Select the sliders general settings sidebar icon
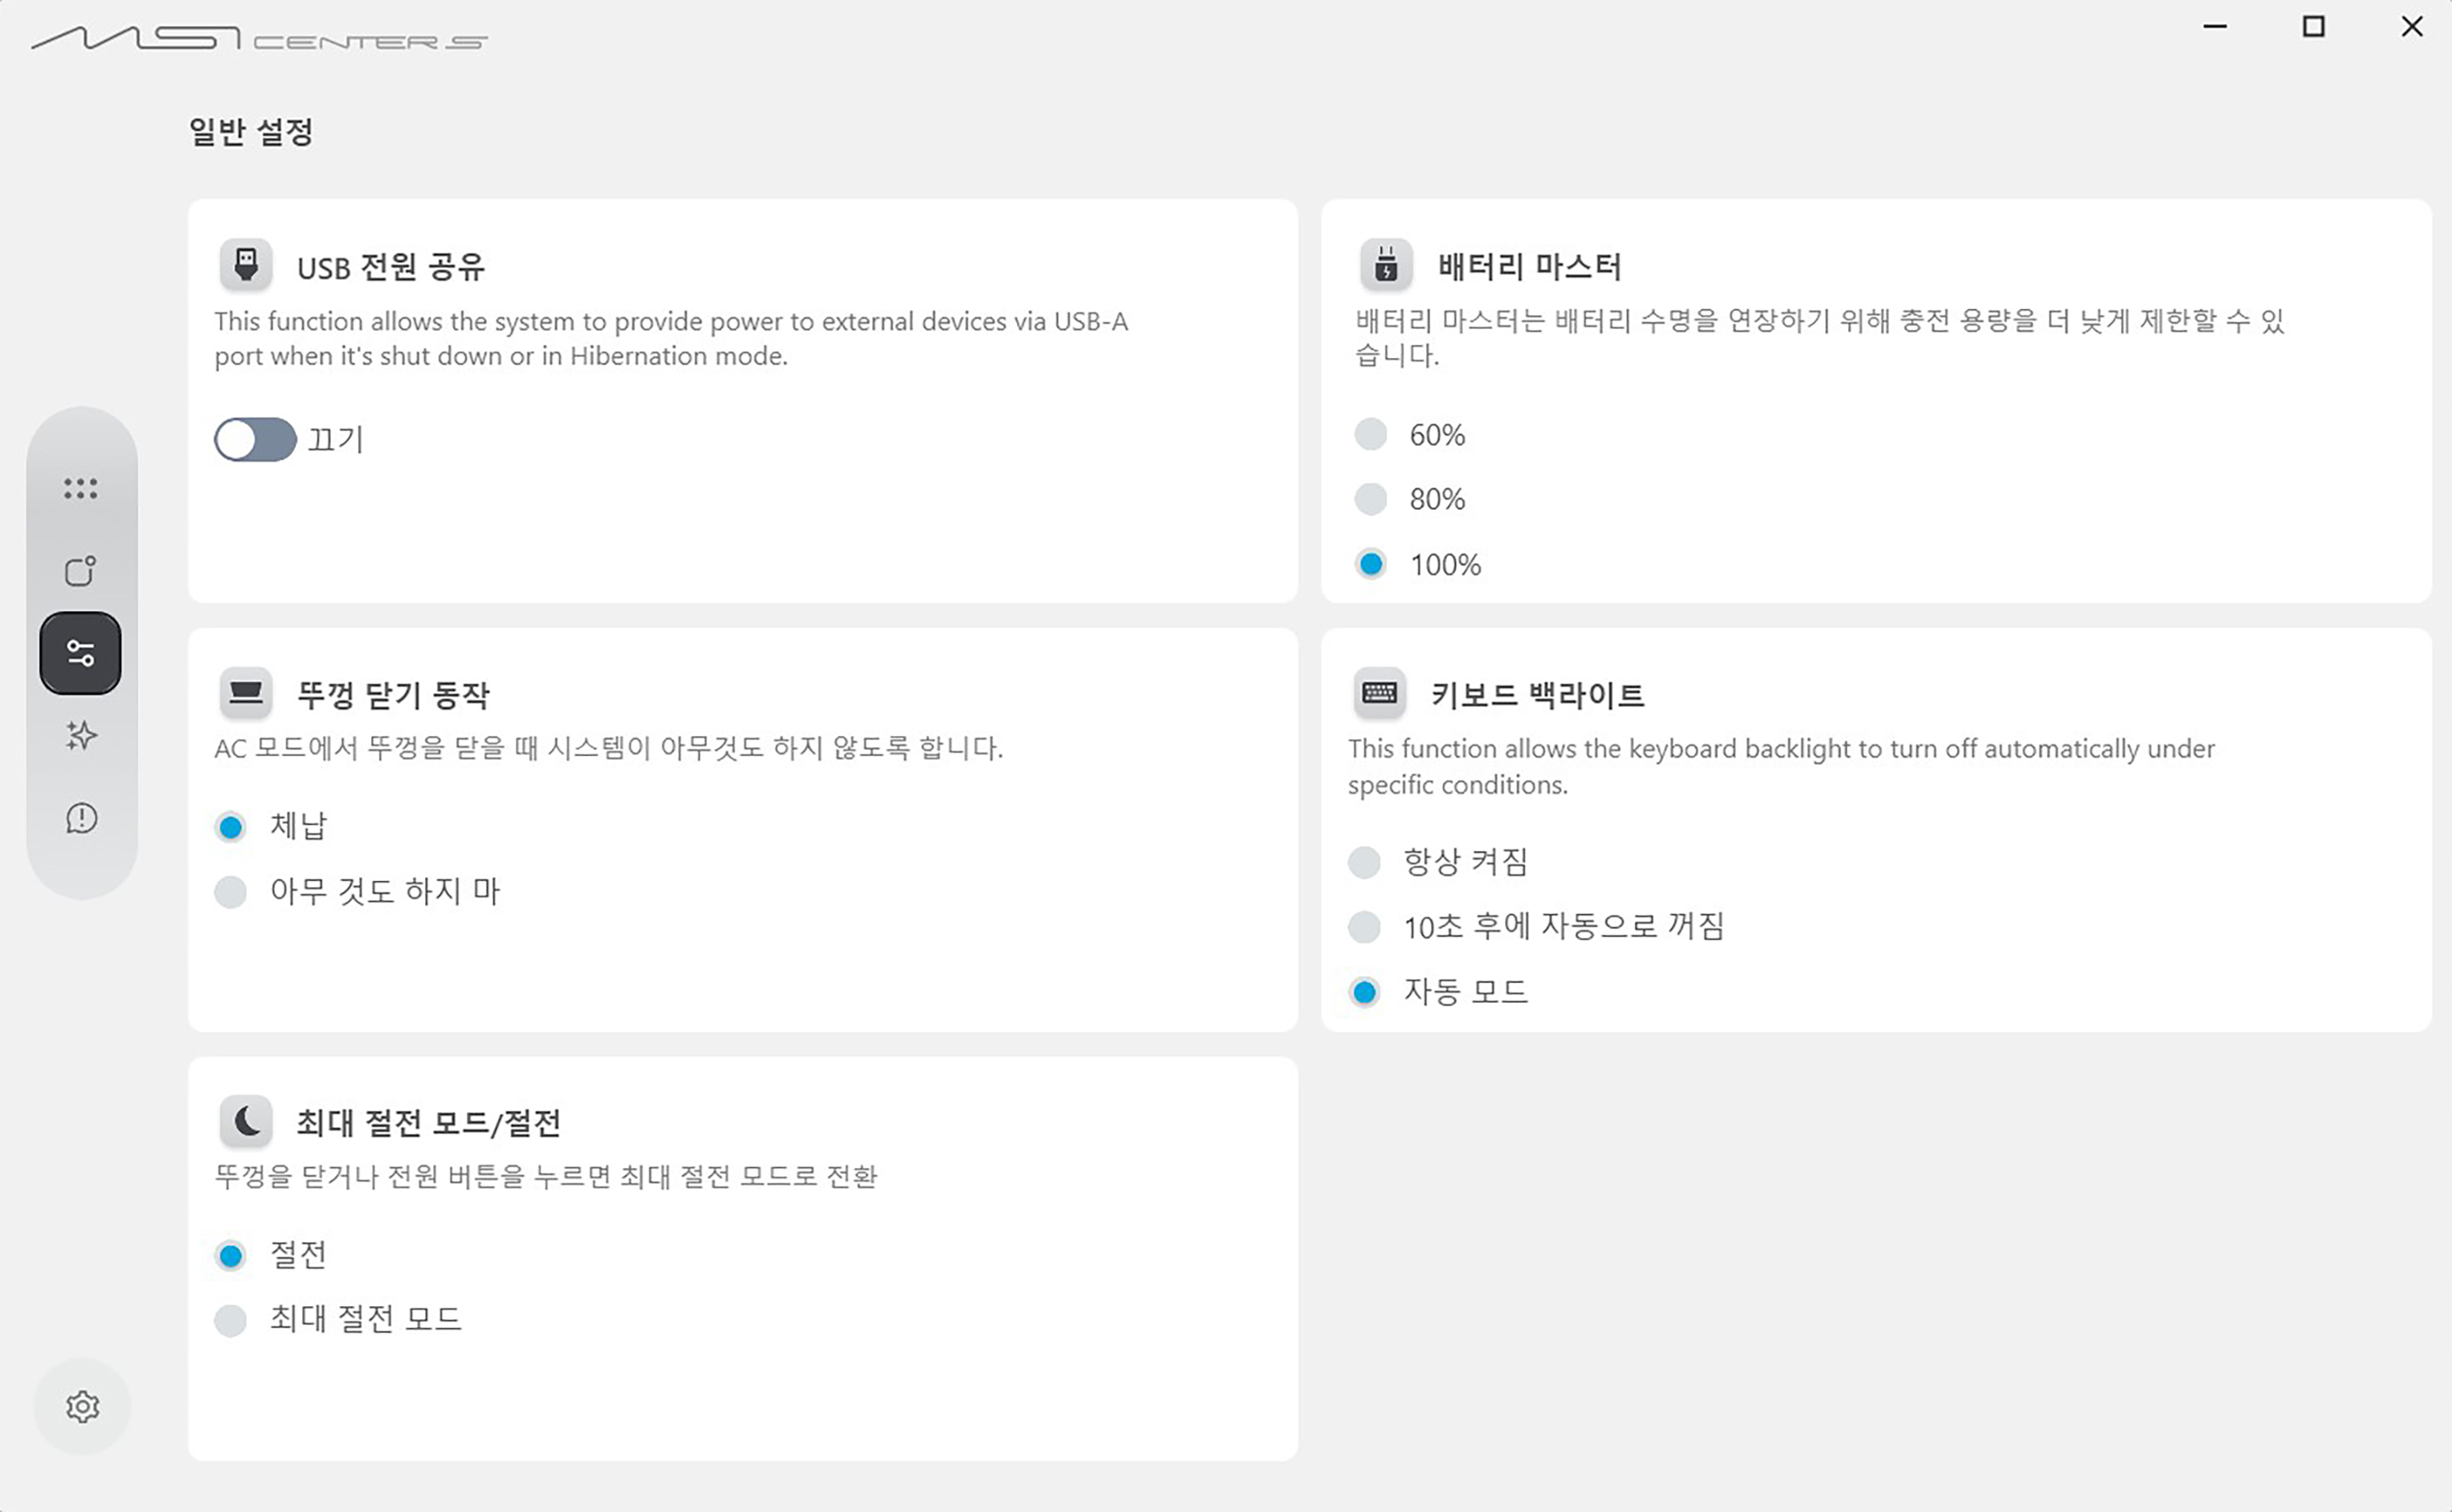The height and width of the screenshot is (1512, 2452). point(81,653)
